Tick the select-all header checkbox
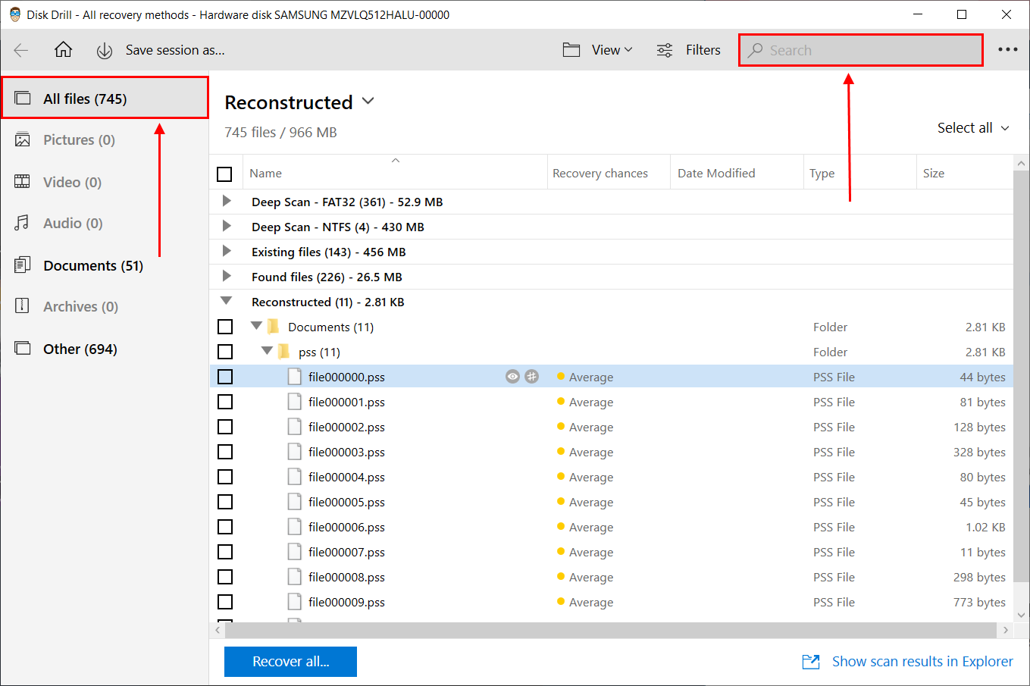The height and width of the screenshot is (686, 1030). click(225, 174)
